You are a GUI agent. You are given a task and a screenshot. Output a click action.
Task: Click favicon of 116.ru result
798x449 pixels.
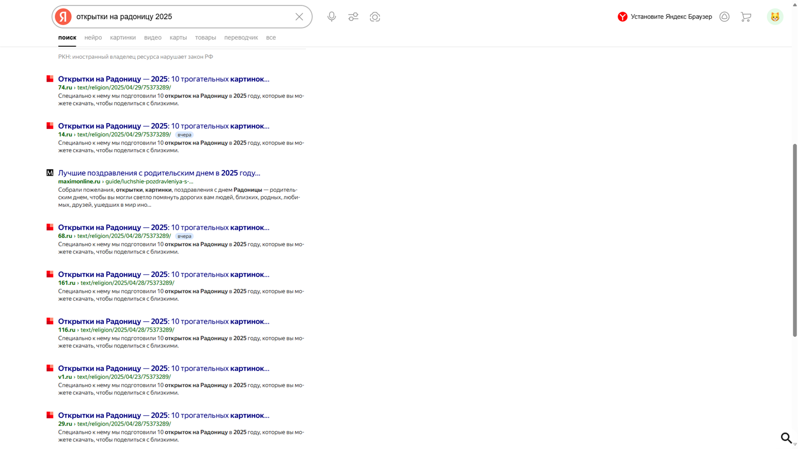click(x=50, y=321)
